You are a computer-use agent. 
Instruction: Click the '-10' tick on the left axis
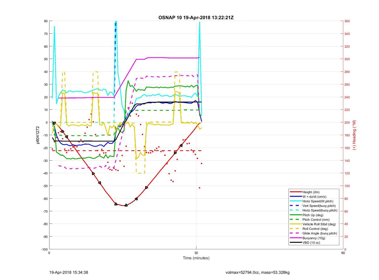(45, 135)
